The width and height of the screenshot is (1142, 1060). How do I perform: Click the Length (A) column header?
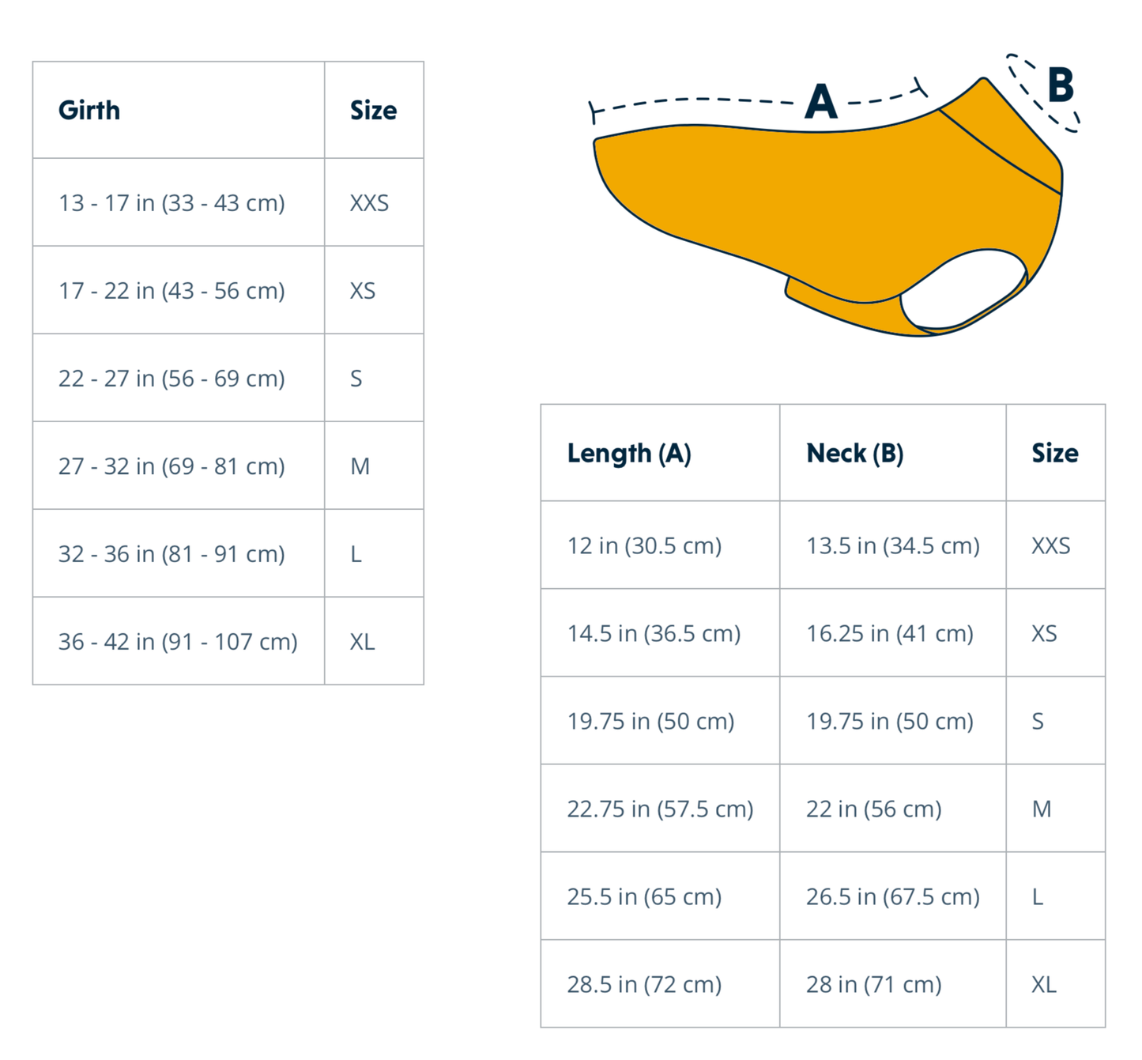pyautogui.click(x=629, y=454)
